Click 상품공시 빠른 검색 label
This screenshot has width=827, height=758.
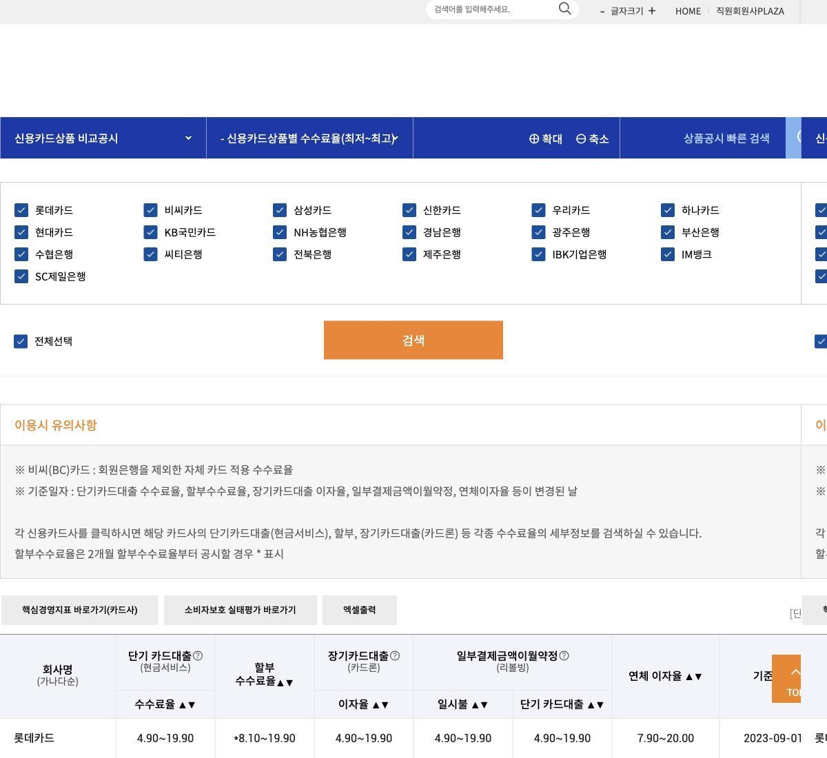(x=726, y=139)
